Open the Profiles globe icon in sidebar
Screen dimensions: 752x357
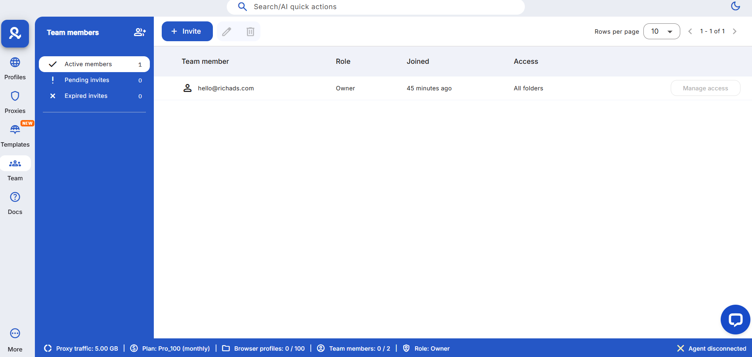[x=15, y=63]
